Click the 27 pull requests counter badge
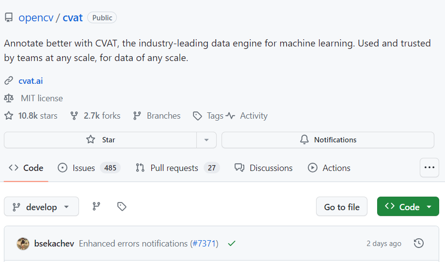 click(212, 168)
